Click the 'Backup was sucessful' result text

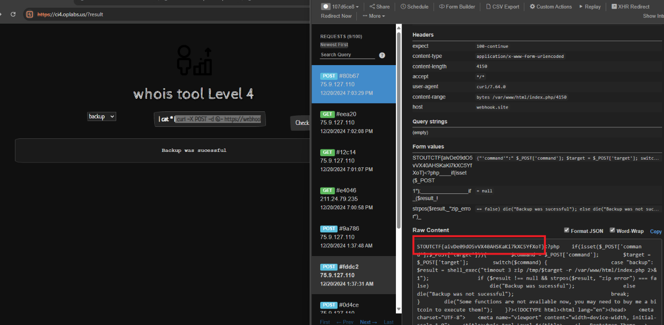[194, 150]
